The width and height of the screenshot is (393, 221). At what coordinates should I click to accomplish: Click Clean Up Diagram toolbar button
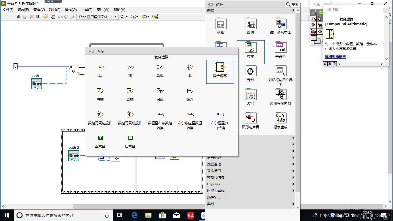click(x=156, y=17)
